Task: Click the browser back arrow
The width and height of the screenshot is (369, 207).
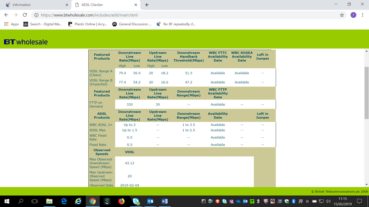Action: (6, 15)
